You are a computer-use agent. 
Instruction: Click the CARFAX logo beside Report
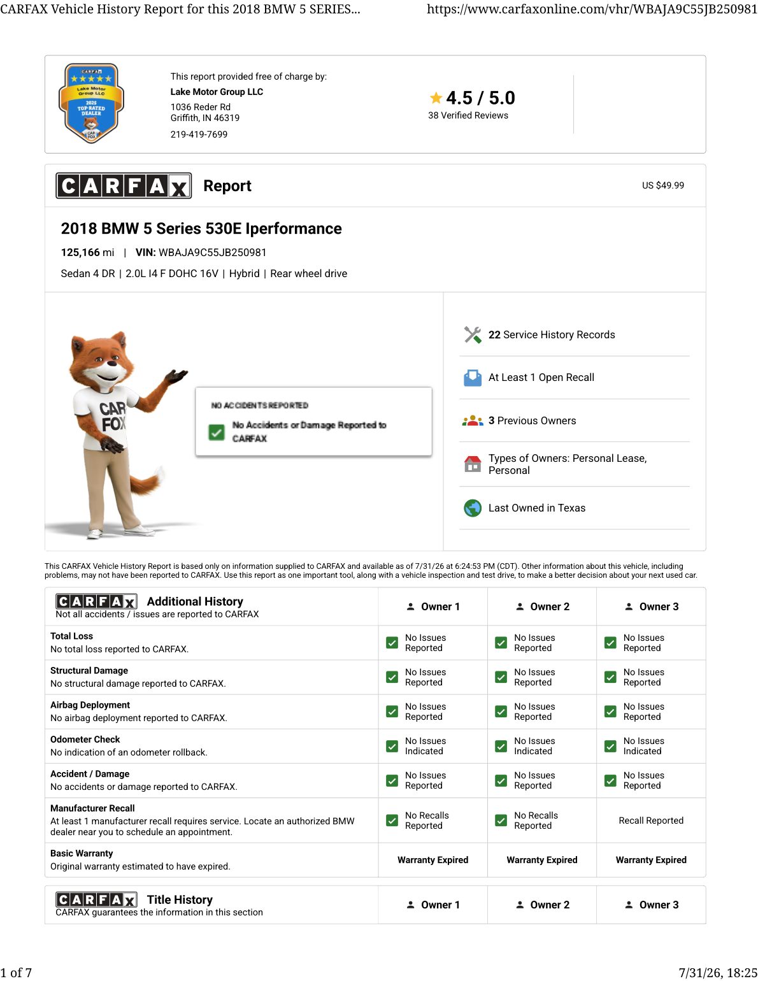(x=124, y=186)
